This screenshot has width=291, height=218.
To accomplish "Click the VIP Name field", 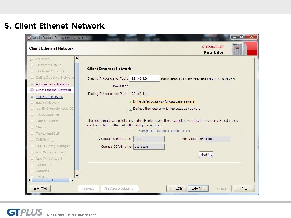I will [215, 139].
